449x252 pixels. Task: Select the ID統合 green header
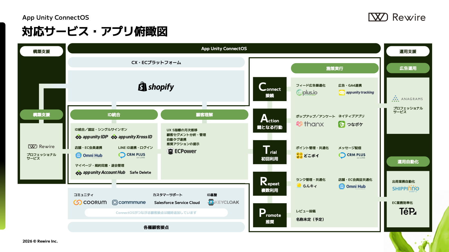point(114,115)
